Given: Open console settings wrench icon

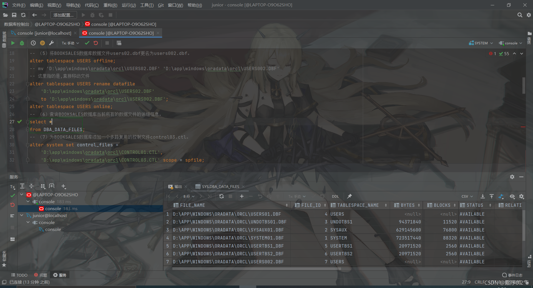Looking at the screenshot, I should 51,43.
